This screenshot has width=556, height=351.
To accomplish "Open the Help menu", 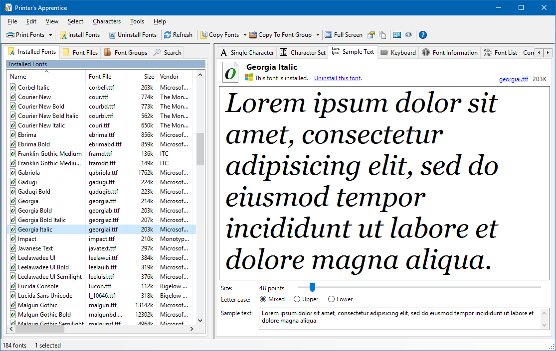I will pyautogui.click(x=160, y=21).
